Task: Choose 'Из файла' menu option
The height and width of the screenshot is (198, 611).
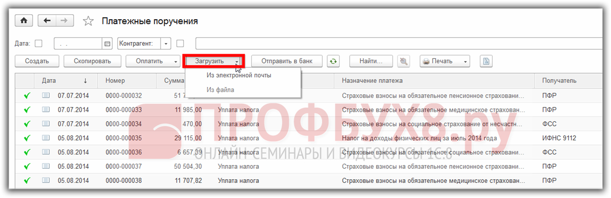Action: (x=220, y=90)
